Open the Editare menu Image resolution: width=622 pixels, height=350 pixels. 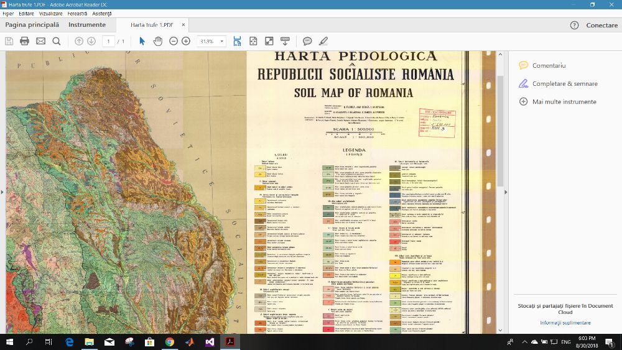click(26, 14)
